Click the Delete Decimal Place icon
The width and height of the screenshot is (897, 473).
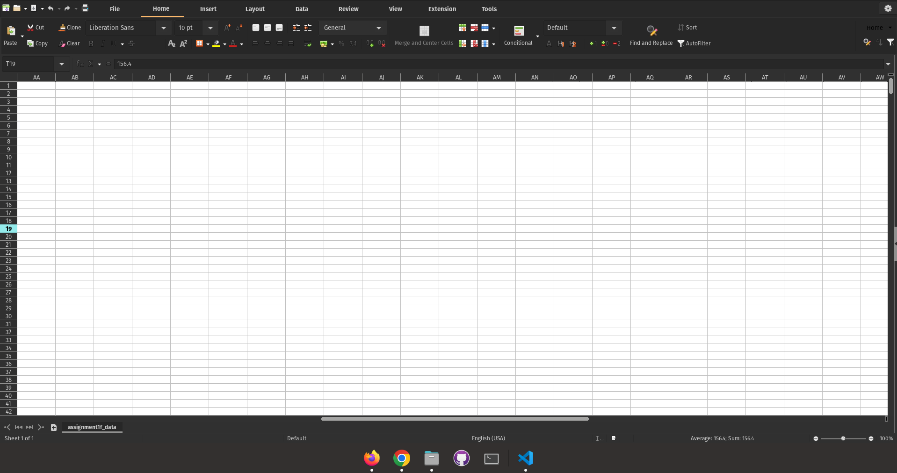click(382, 43)
